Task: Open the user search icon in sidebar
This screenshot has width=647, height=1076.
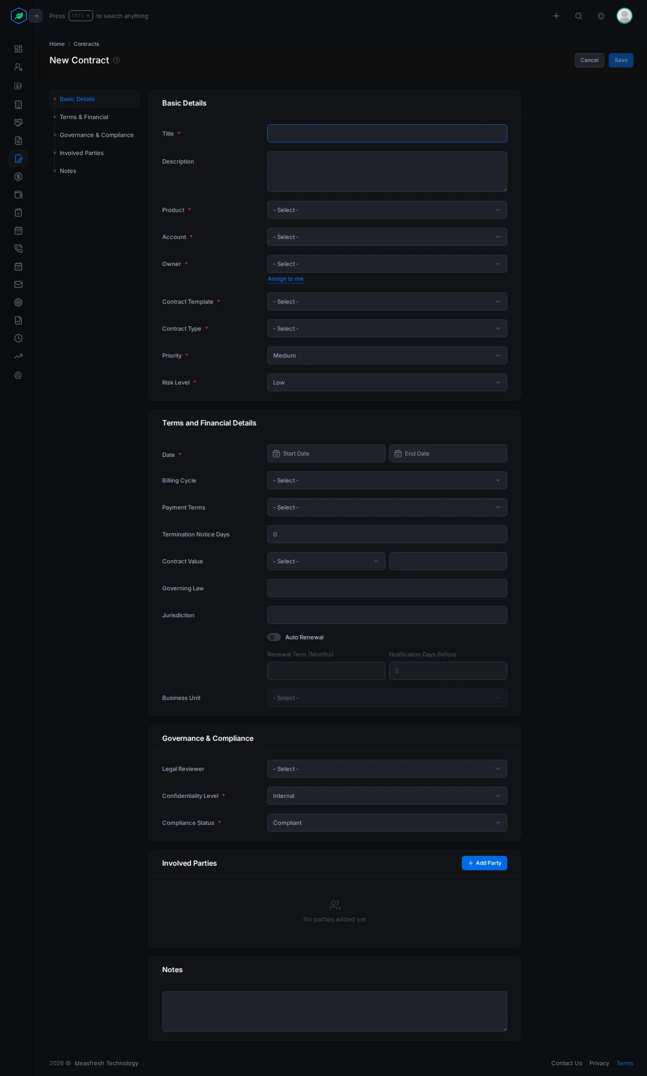Action: [x=18, y=67]
